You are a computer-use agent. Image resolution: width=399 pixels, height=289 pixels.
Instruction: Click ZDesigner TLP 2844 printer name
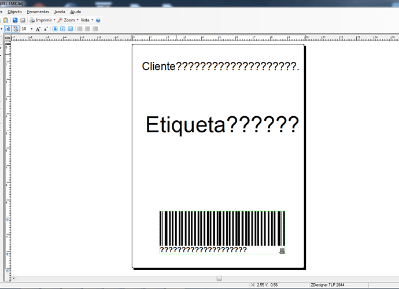[x=327, y=285]
